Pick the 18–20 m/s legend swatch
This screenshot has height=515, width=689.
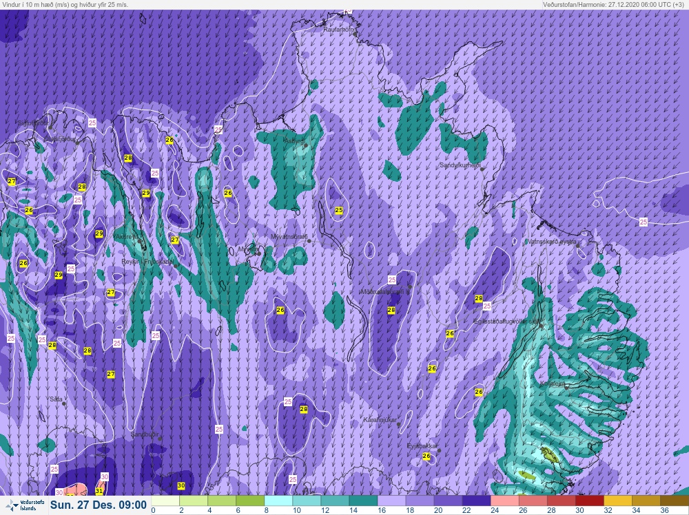tap(420, 501)
